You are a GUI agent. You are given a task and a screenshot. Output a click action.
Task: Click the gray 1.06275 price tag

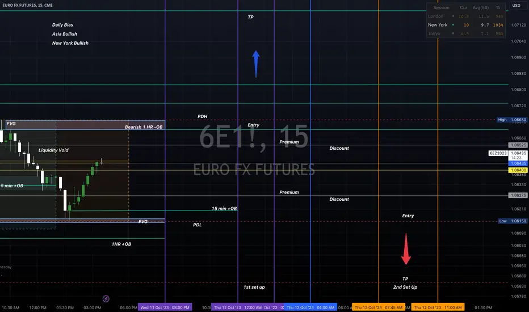click(518, 195)
